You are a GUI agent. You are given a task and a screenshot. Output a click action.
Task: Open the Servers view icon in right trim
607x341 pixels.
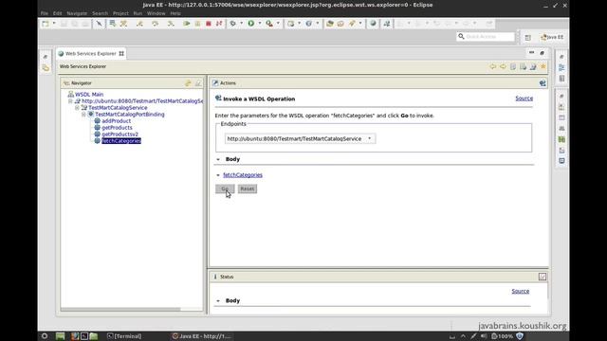point(561,129)
